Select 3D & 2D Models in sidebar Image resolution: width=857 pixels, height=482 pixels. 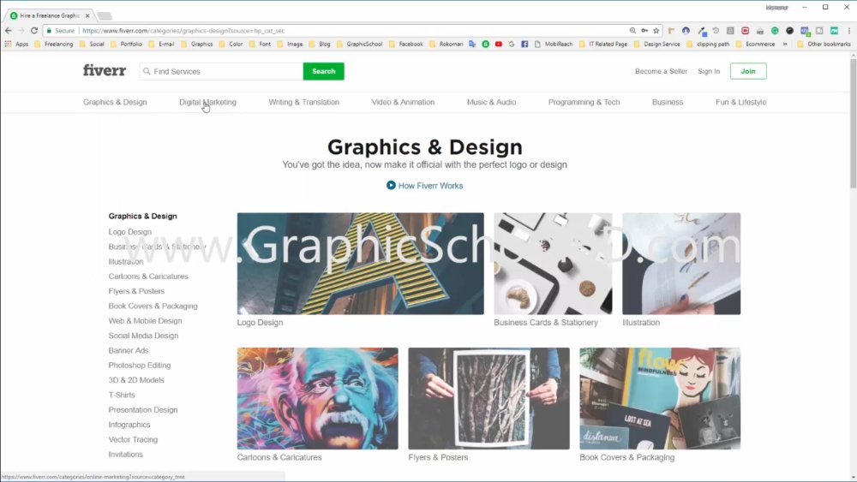pos(136,379)
